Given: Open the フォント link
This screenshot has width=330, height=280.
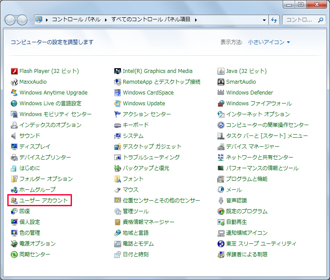Looking at the screenshot, I should (133, 179).
